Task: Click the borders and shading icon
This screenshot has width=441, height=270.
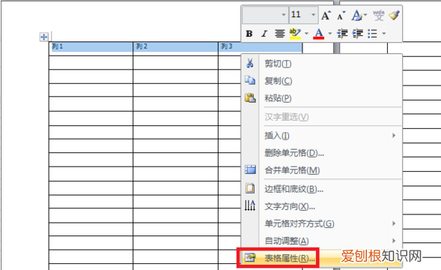Action: coord(250,188)
